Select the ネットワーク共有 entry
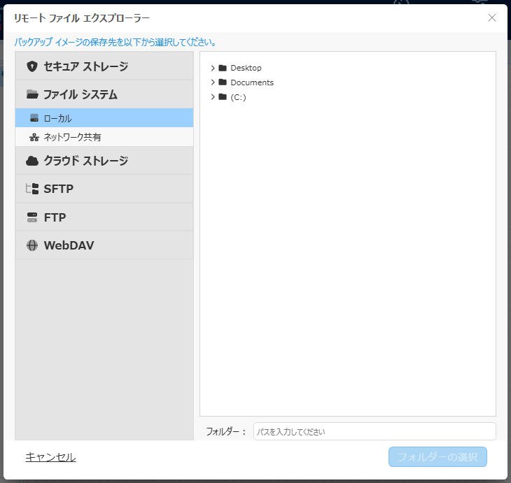The height and width of the screenshot is (483, 511). pos(104,137)
